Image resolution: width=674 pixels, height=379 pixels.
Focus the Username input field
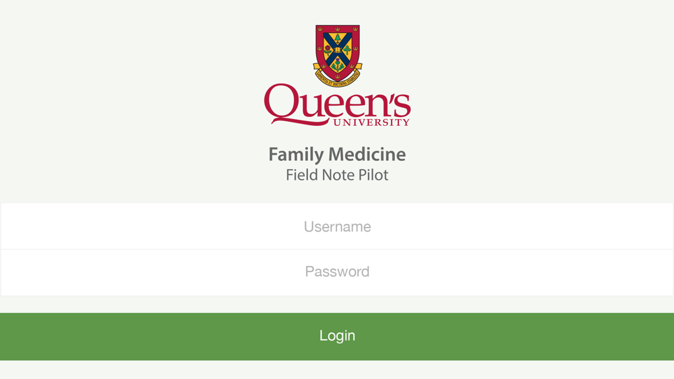pos(337,226)
